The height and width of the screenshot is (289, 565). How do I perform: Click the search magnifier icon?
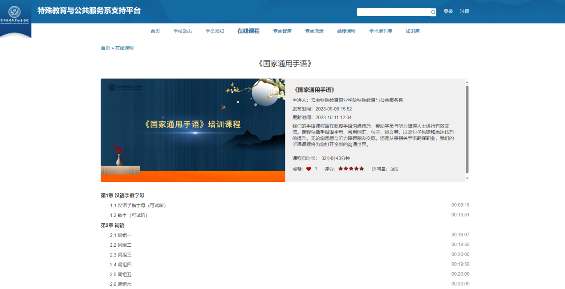point(433,12)
